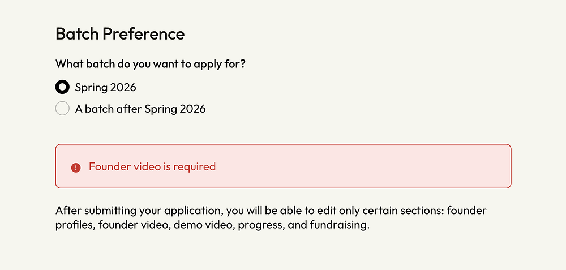
Task: Click the 'What batch do you want to apply for?' question
Action: (x=151, y=64)
